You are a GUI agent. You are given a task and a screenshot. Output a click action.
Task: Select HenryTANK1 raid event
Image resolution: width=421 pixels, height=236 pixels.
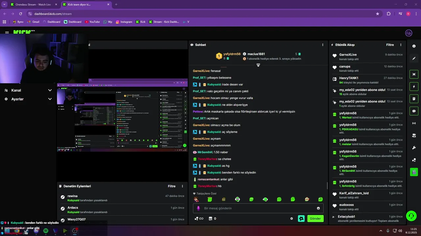tap(367, 80)
